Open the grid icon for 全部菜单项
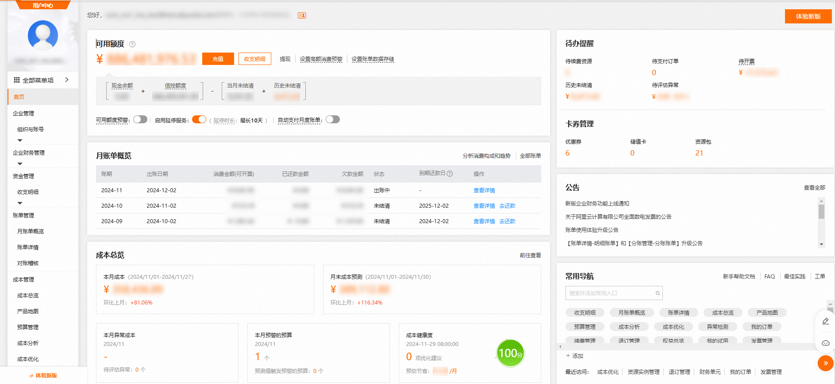 click(x=17, y=80)
